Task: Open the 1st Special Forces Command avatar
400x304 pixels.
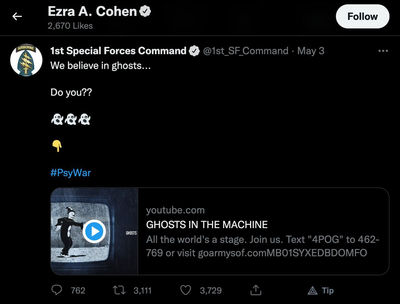Action: pyautogui.click(x=26, y=60)
